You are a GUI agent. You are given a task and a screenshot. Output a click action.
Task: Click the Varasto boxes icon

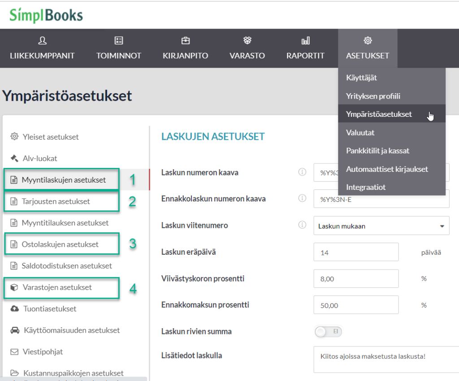tap(247, 40)
